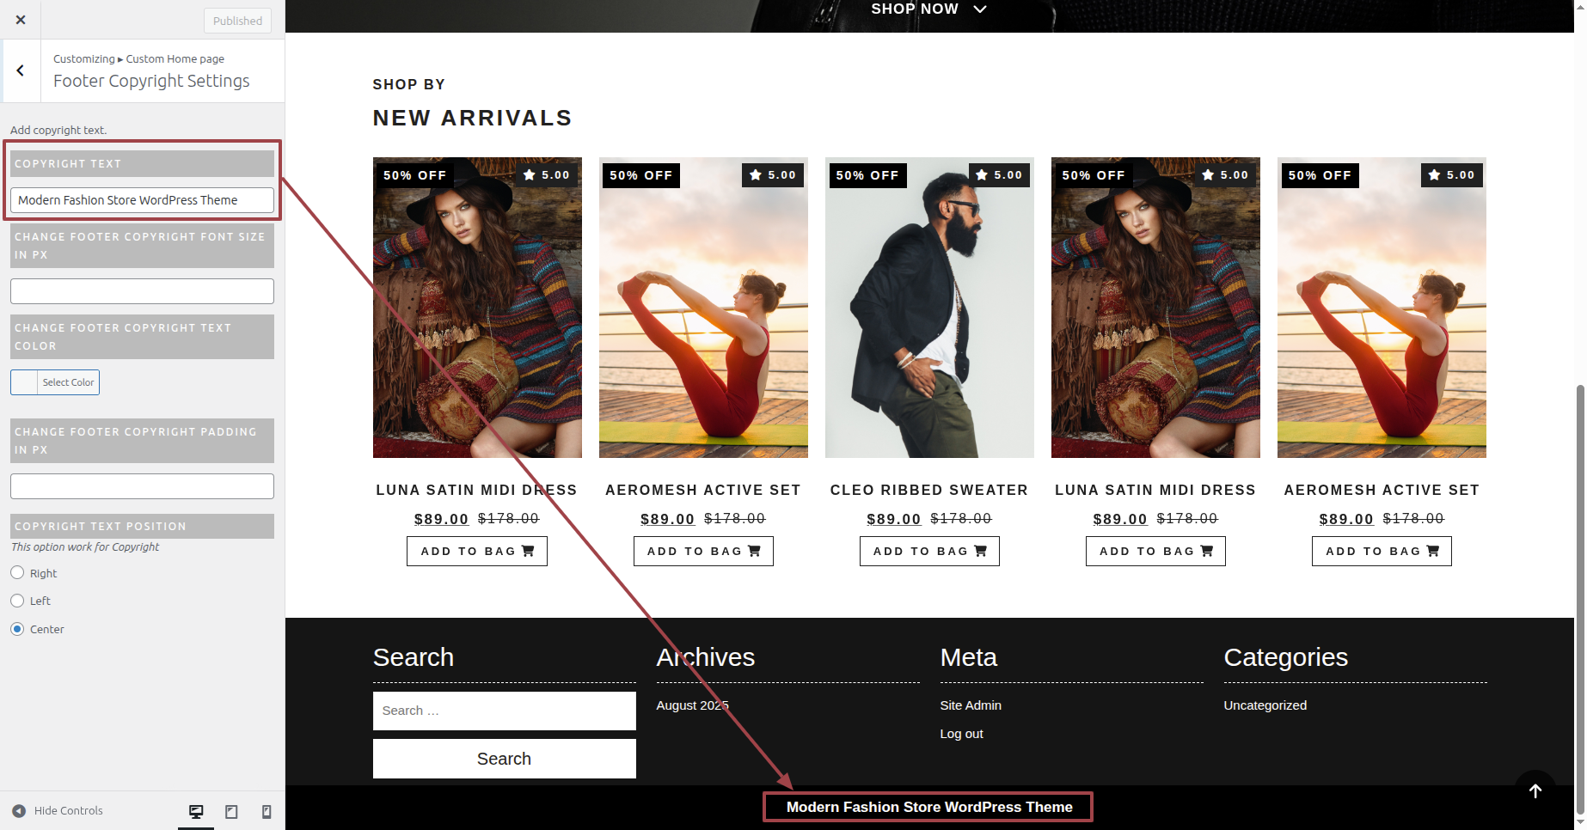Click the footer copyright font size field
Screen dimensions: 1587x830
coord(142,291)
